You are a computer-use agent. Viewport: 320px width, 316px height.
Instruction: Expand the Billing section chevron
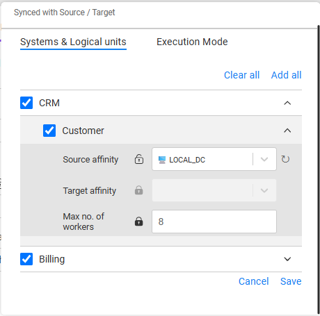287,259
